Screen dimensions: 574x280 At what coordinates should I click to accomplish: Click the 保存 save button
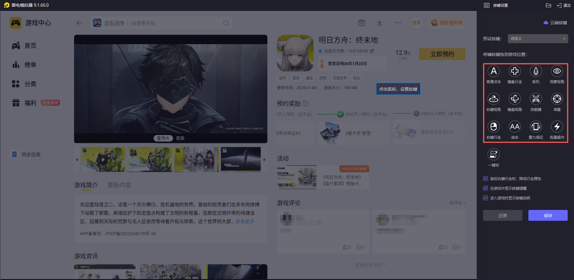pyautogui.click(x=548, y=215)
